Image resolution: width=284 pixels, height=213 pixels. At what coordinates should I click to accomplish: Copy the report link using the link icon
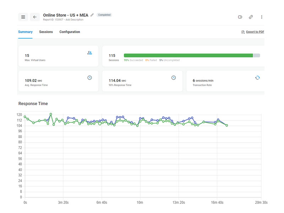251,17
